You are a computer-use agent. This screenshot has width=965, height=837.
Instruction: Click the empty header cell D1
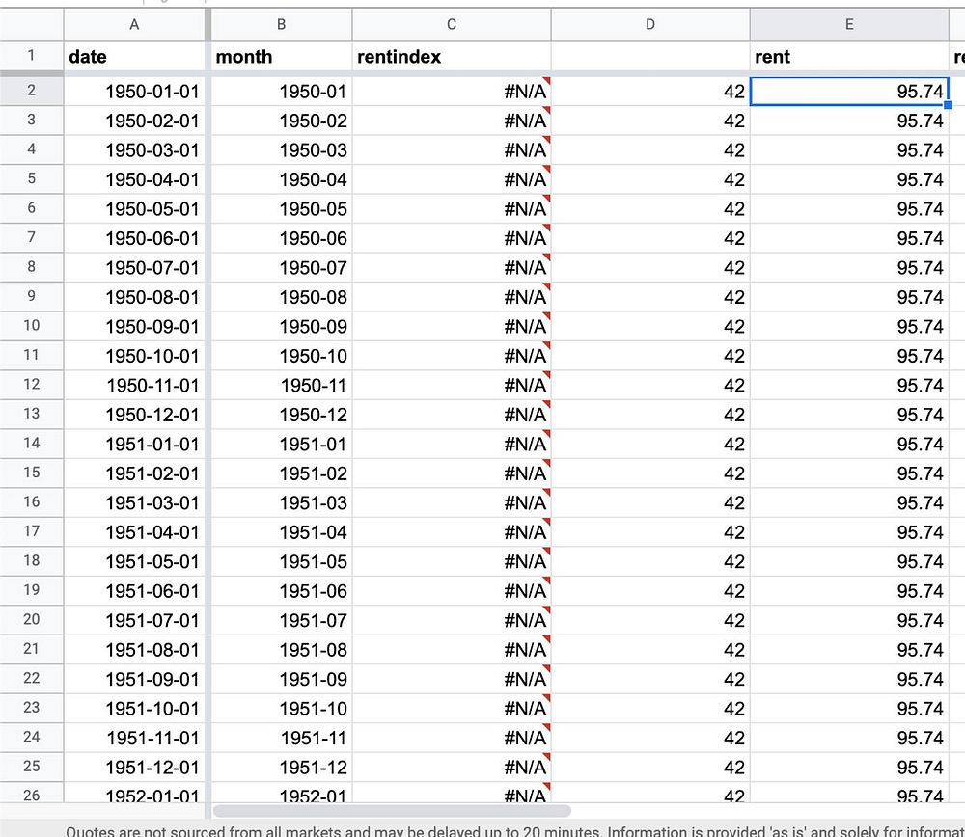coord(649,57)
